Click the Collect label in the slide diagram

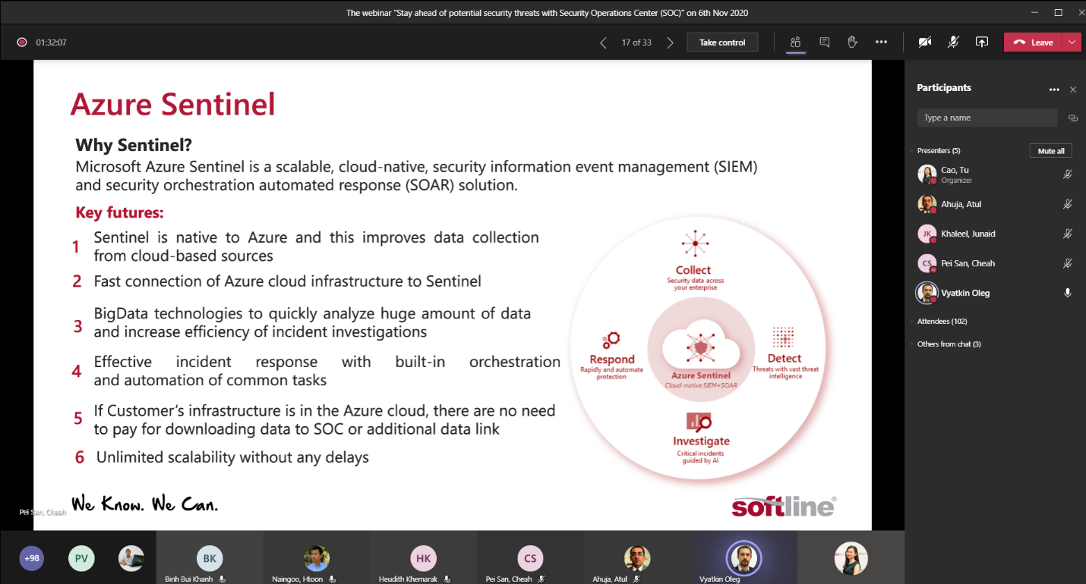(693, 270)
